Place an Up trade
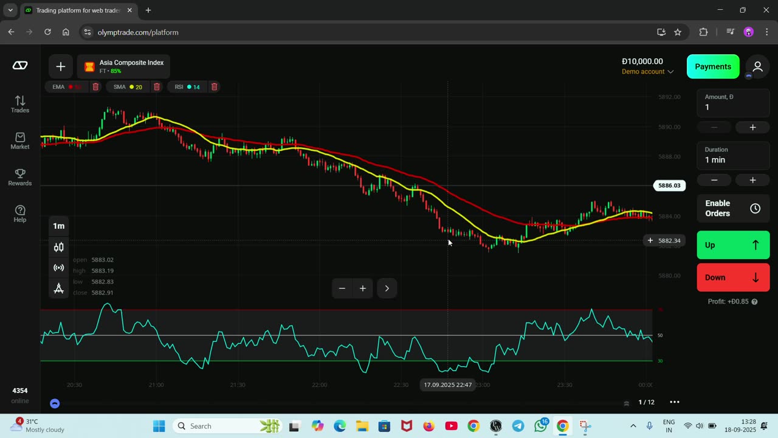 733,245
